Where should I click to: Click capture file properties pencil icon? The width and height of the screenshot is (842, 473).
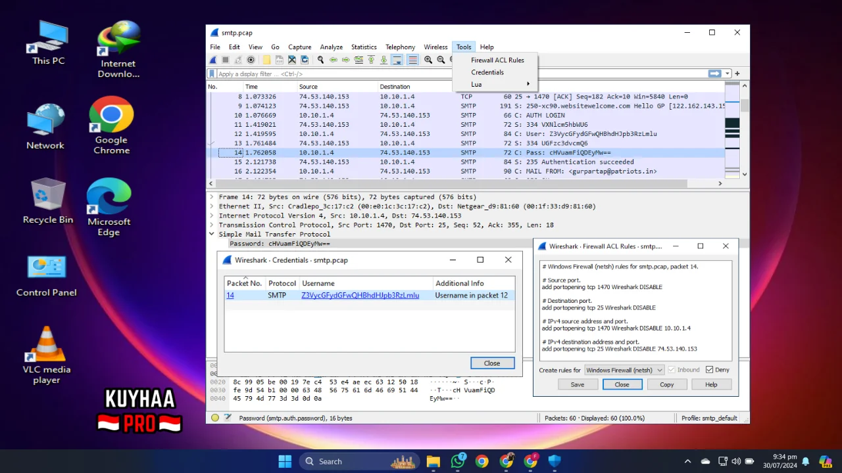coord(228,418)
